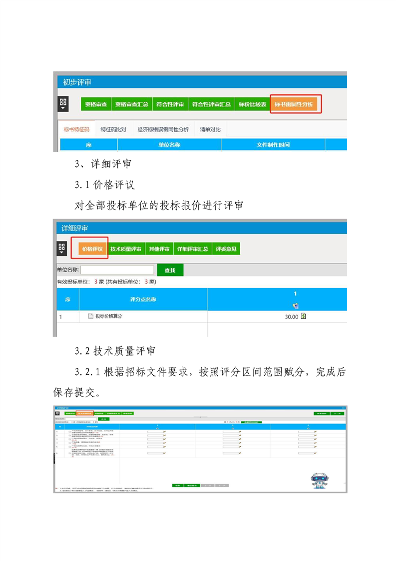
Task: Select the 符合性评审 step
Action: tap(170, 104)
